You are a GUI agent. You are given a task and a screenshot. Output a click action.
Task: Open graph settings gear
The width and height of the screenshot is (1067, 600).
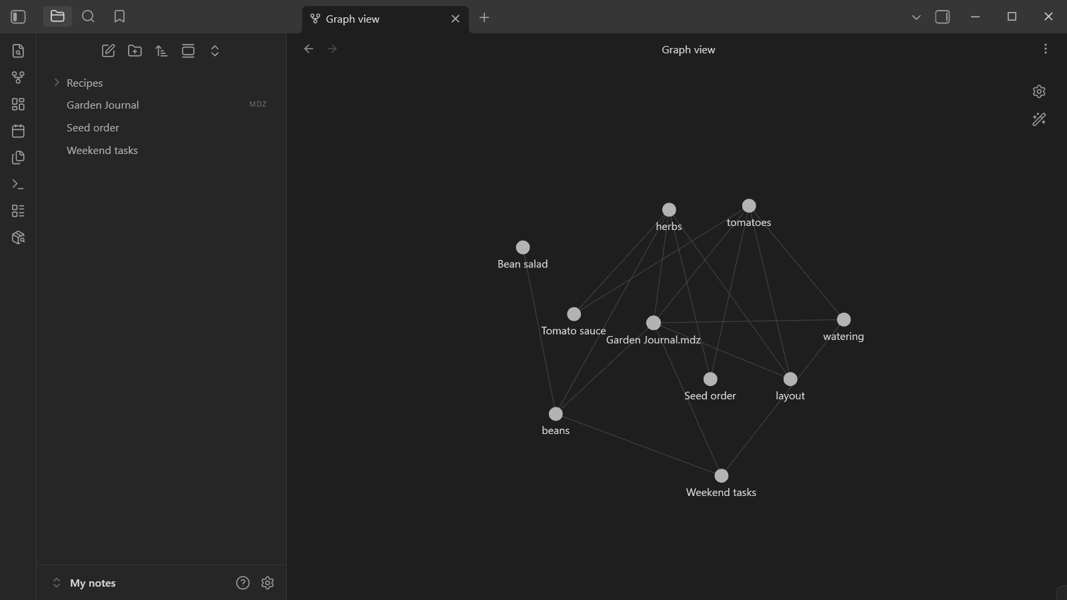1039,91
